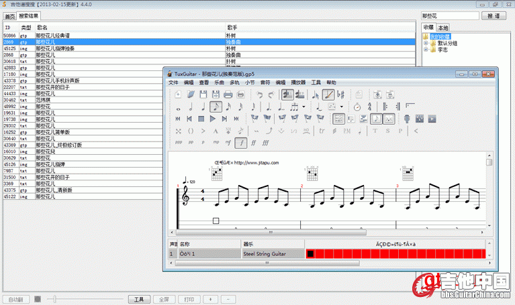The height and width of the screenshot is (305, 515).
Task: Apply ghost note parentheses effect
Action: (191, 131)
